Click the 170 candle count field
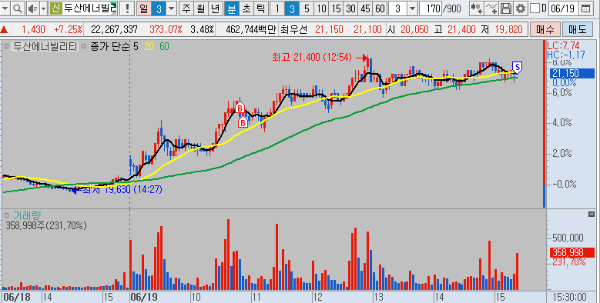The width and height of the screenshot is (600, 303). (431, 8)
